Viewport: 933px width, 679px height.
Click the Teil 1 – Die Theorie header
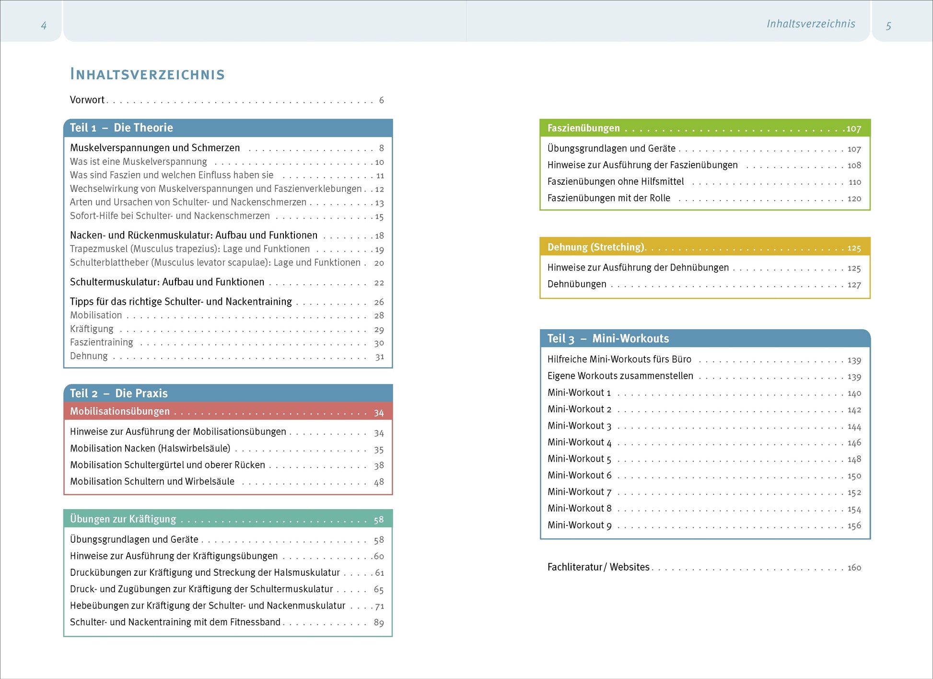coord(121,128)
